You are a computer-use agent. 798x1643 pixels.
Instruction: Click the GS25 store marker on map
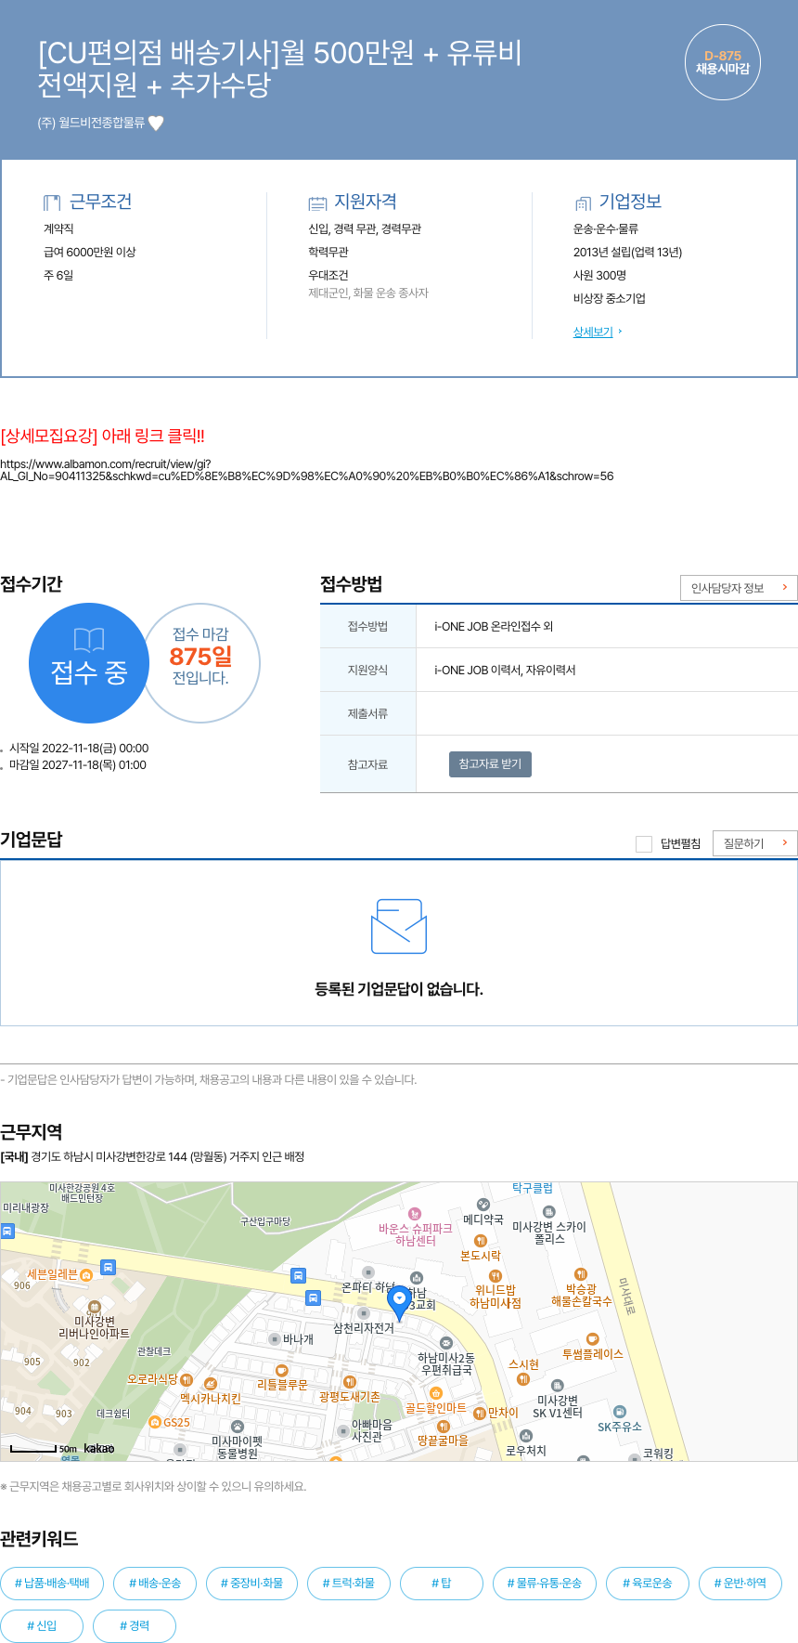pos(155,1422)
